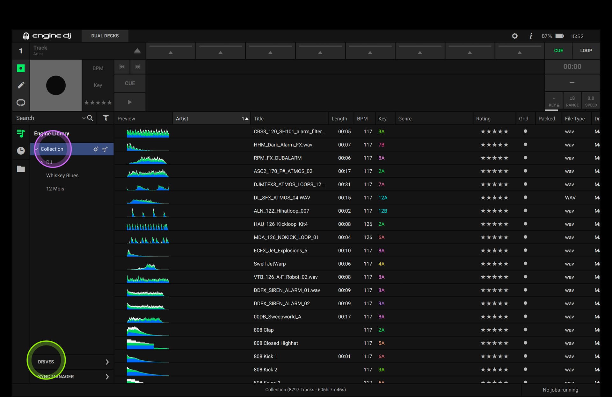Toggle the KEY lock button
612x397 pixels.
[554, 101]
